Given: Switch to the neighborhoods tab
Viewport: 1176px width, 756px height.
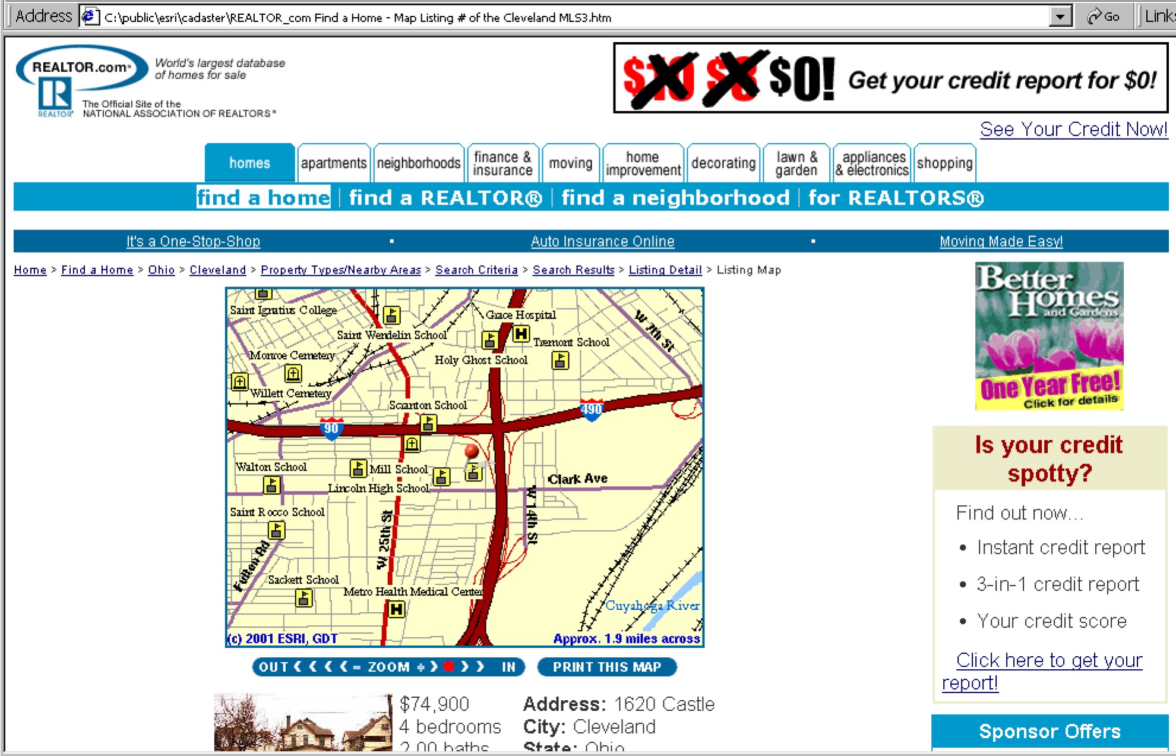Looking at the screenshot, I should click(418, 163).
